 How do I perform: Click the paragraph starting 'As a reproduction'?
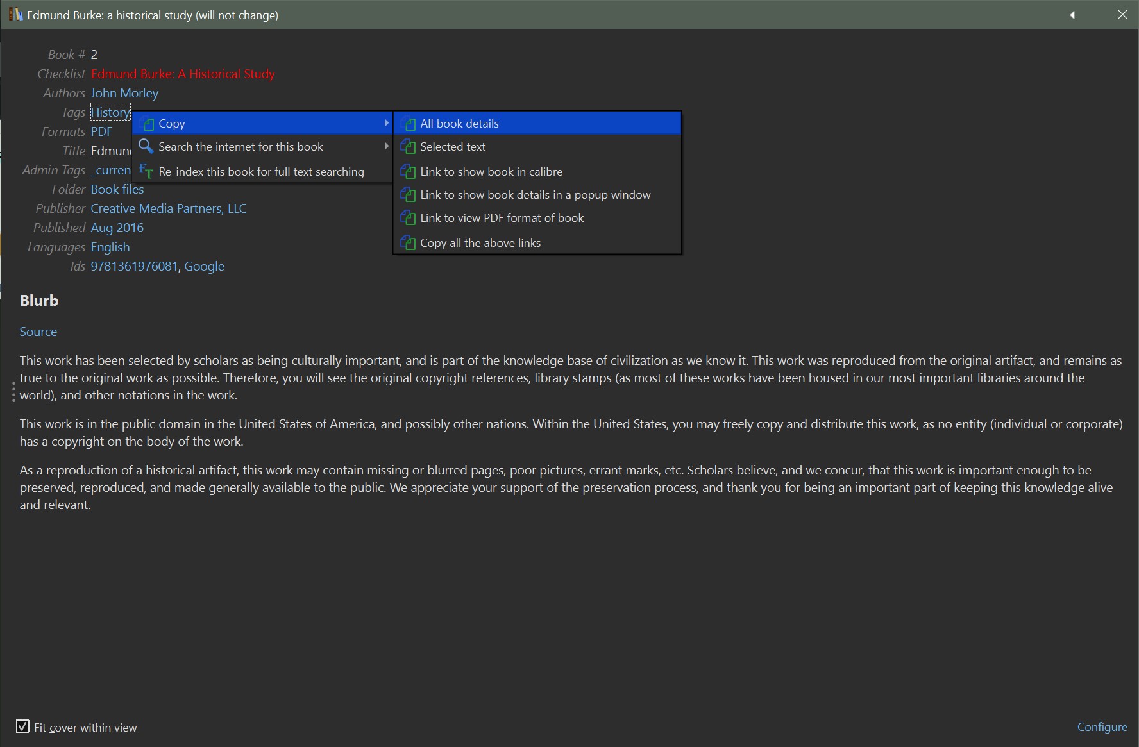click(x=566, y=487)
